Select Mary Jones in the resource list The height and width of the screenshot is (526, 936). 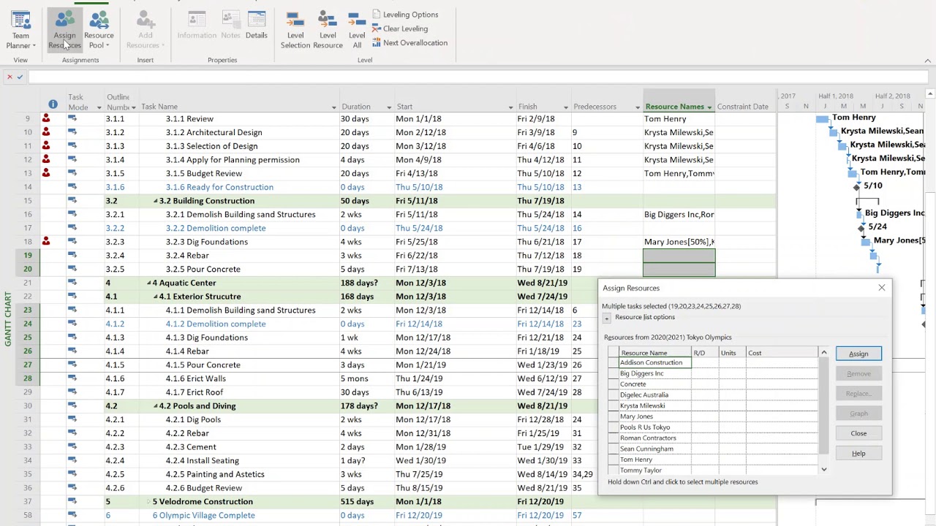tap(641, 416)
